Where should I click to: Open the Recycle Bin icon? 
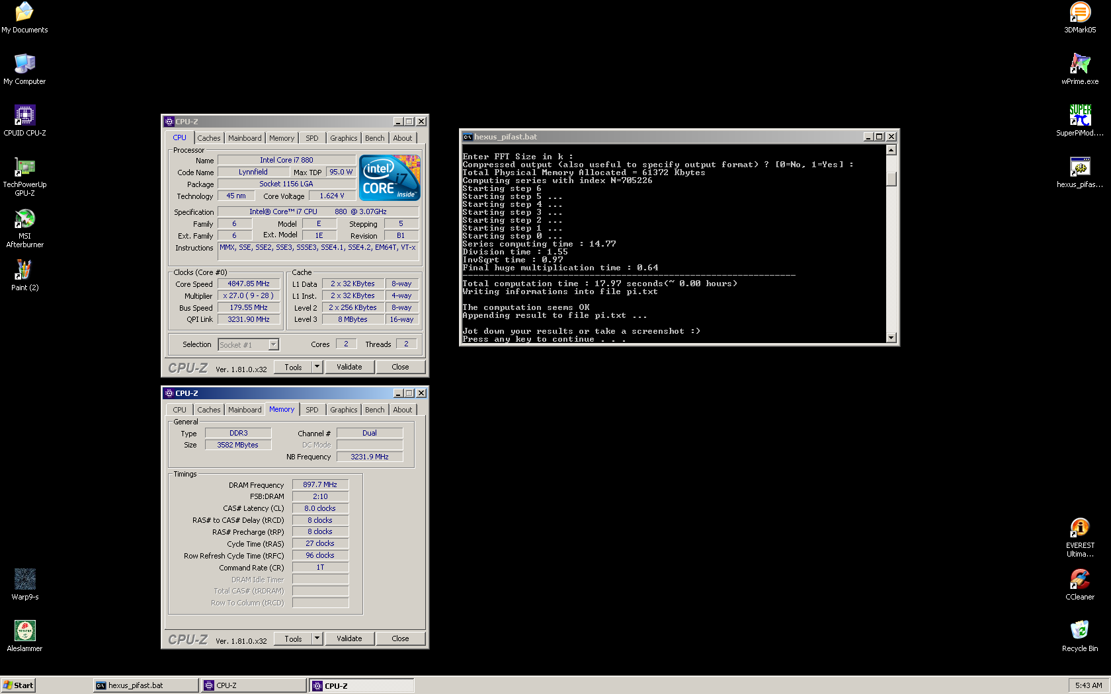[1080, 636]
